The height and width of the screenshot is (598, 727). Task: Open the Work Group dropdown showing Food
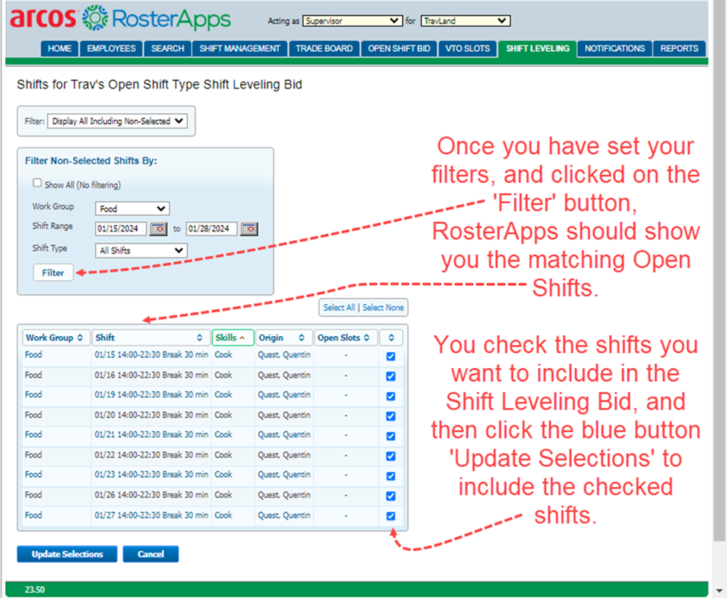click(132, 208)
